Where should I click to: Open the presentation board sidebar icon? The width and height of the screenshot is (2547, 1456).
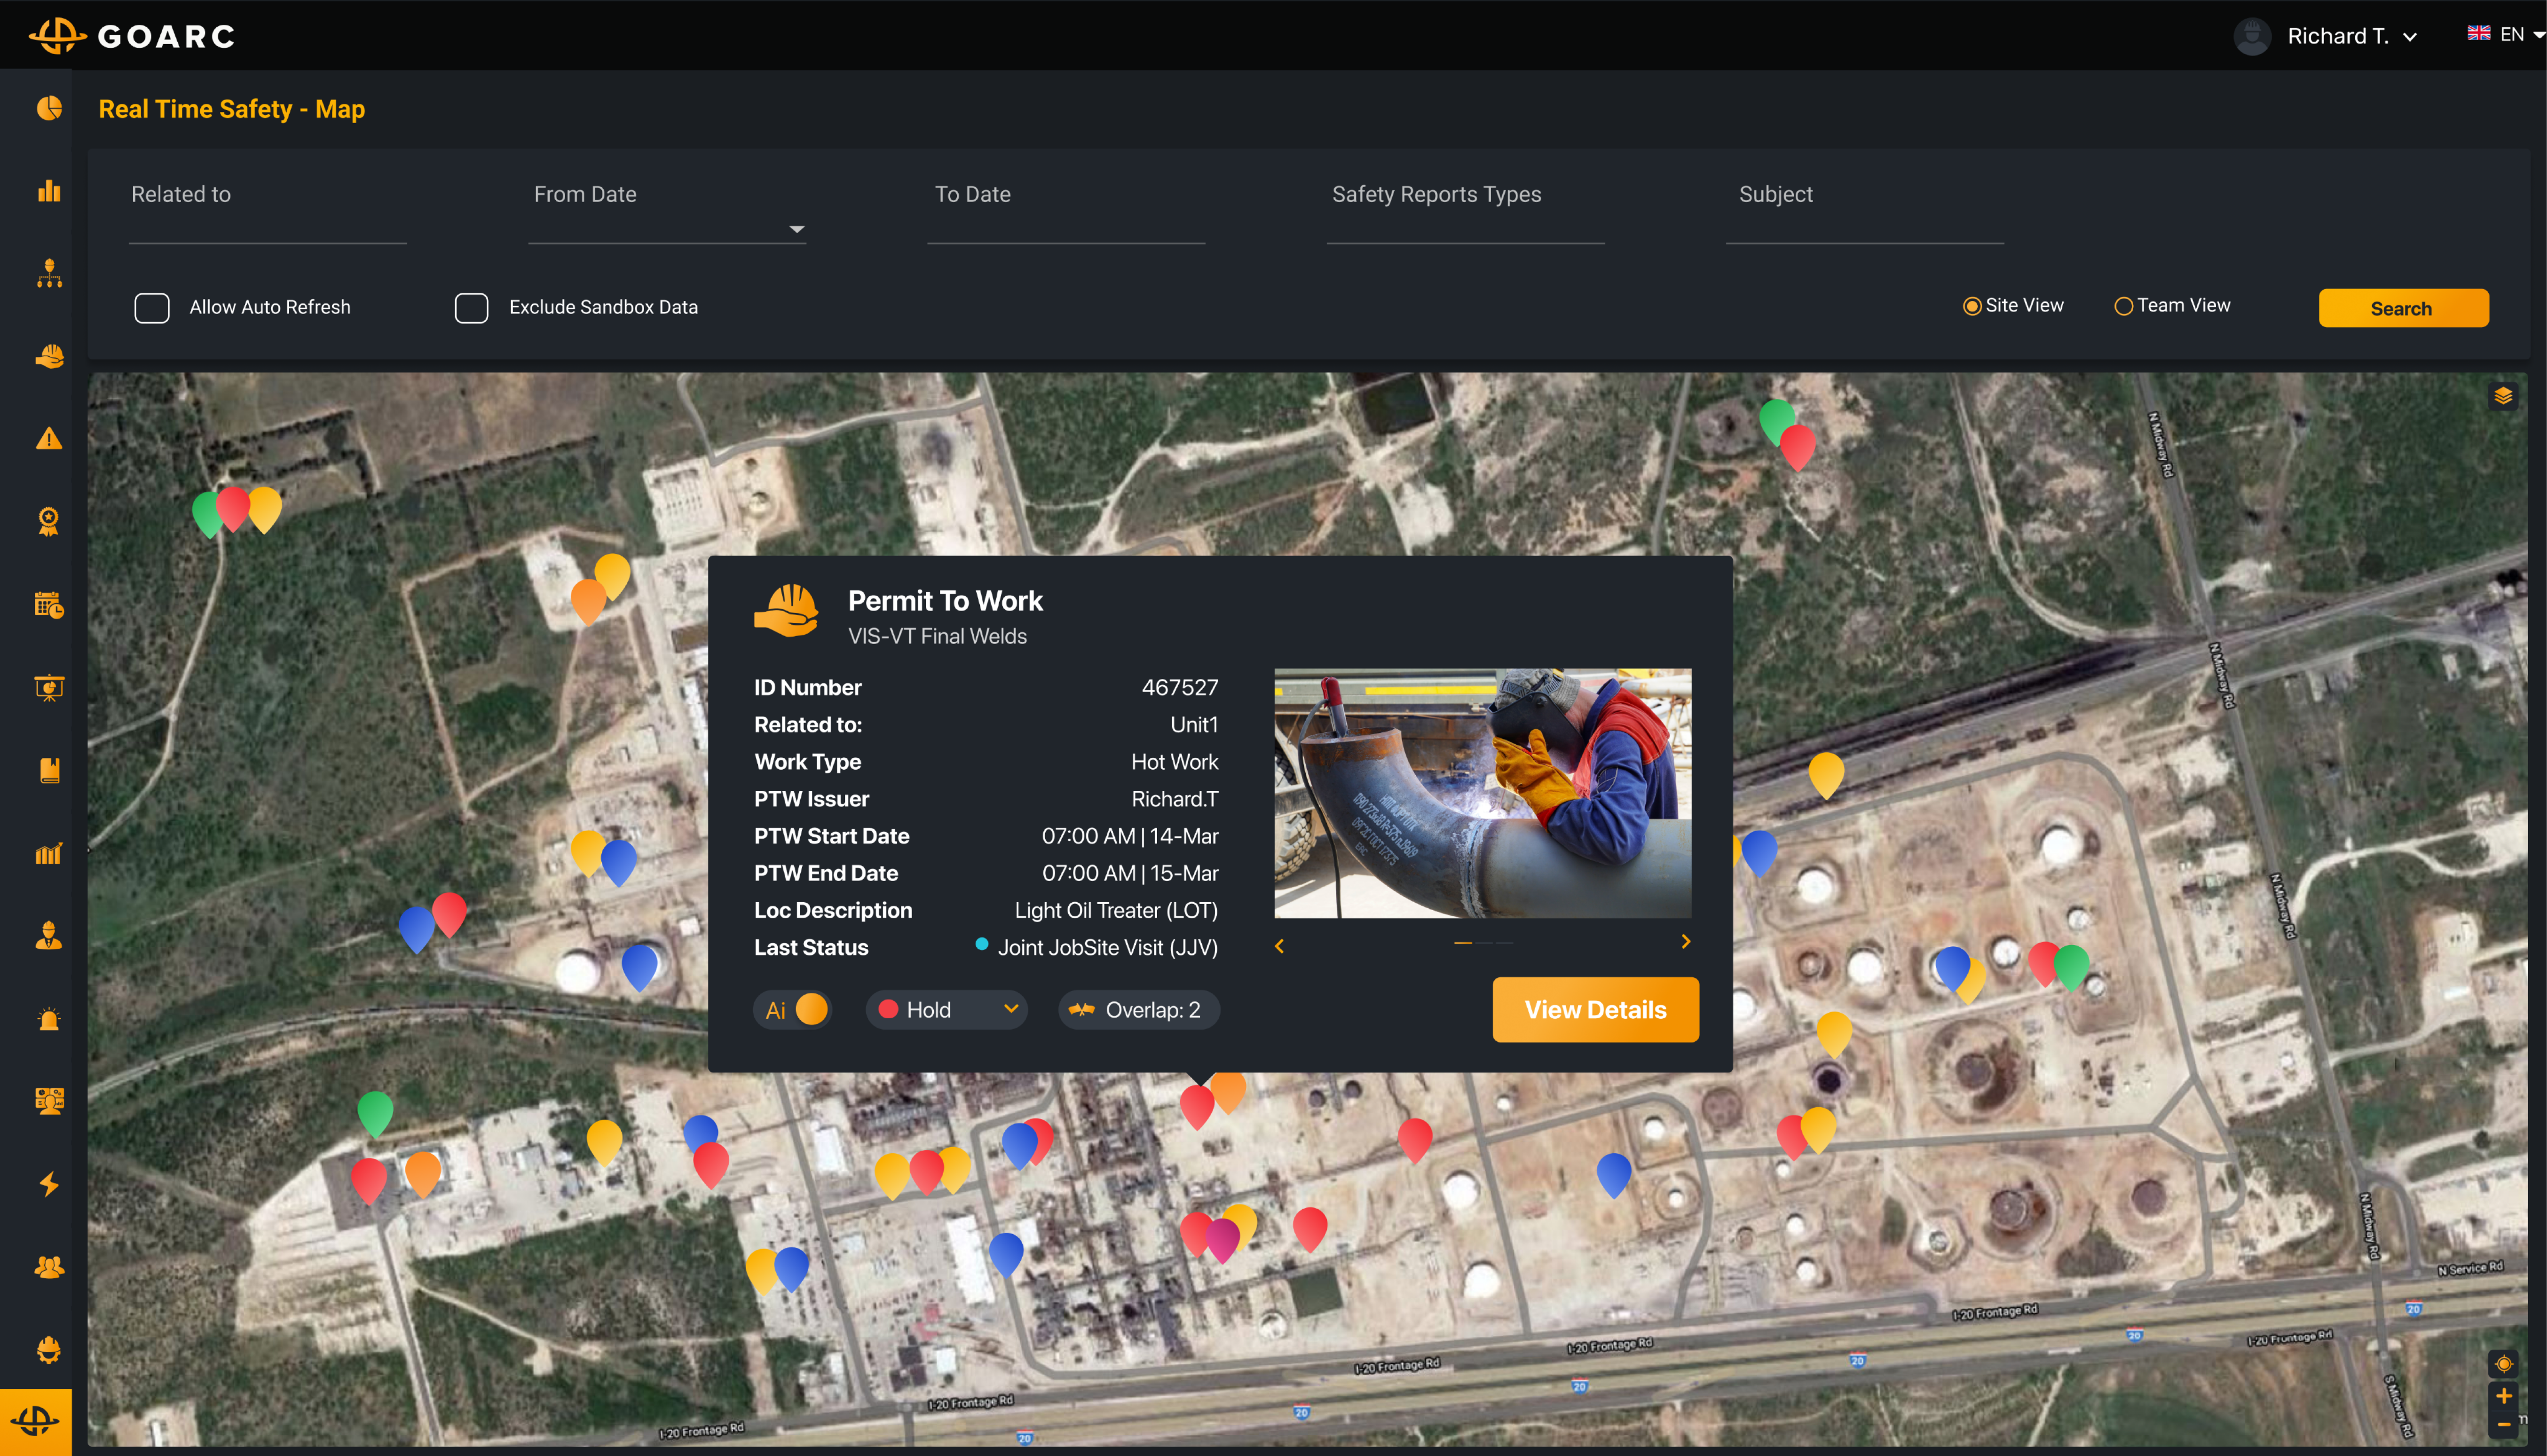click(x=49, y=687)
